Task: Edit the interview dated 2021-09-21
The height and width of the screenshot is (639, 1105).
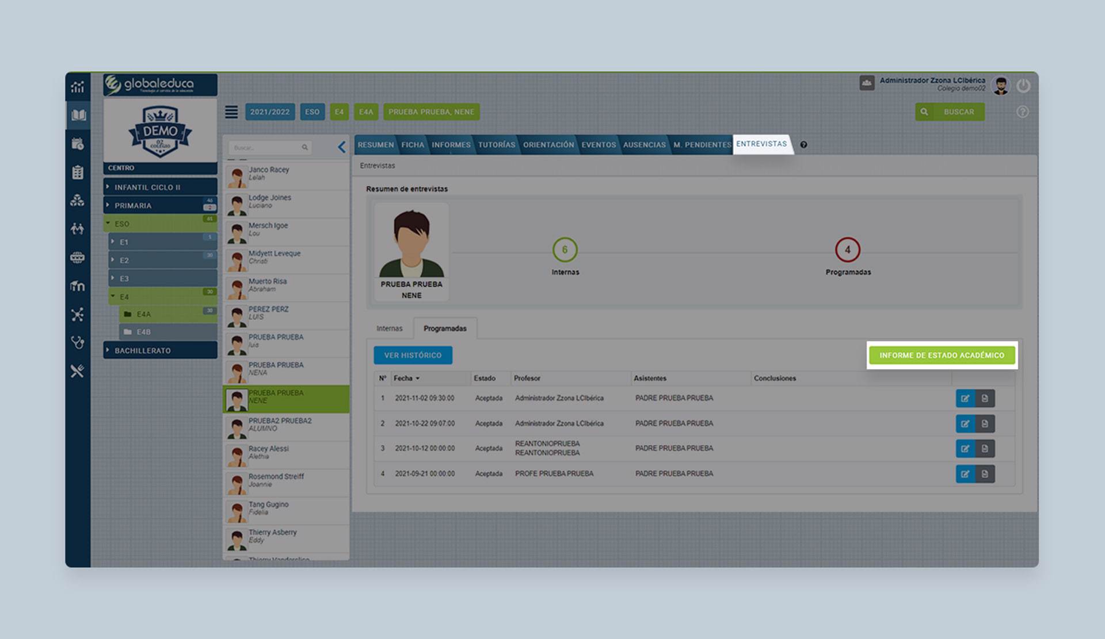Action: coord(965,474)
